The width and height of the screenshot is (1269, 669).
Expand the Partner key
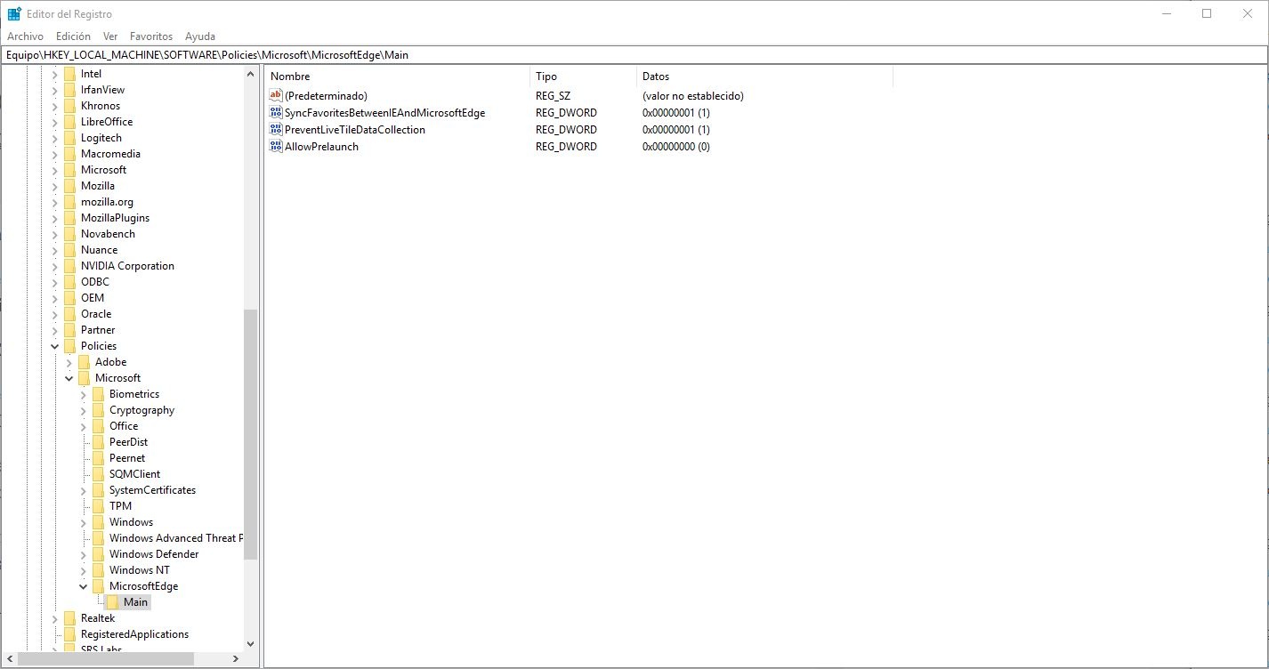coord(55,330)
